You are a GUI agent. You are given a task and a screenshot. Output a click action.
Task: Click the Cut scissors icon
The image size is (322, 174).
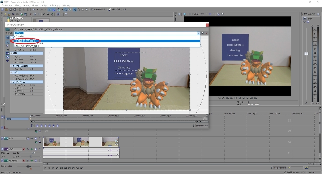coord(20,9)
